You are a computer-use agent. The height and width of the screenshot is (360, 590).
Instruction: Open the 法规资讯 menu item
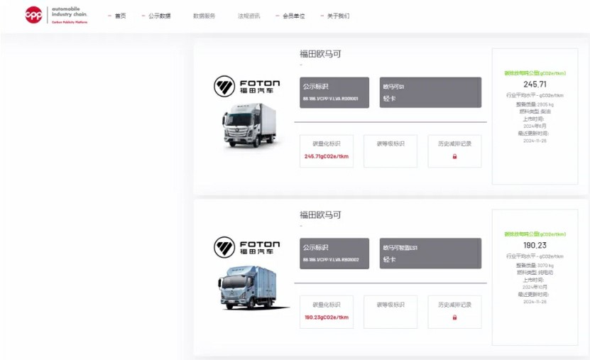coord(248,16)
